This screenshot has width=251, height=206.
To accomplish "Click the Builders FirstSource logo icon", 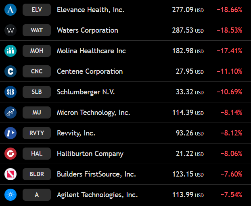I will pyautogui.click(x=10, y=174).
